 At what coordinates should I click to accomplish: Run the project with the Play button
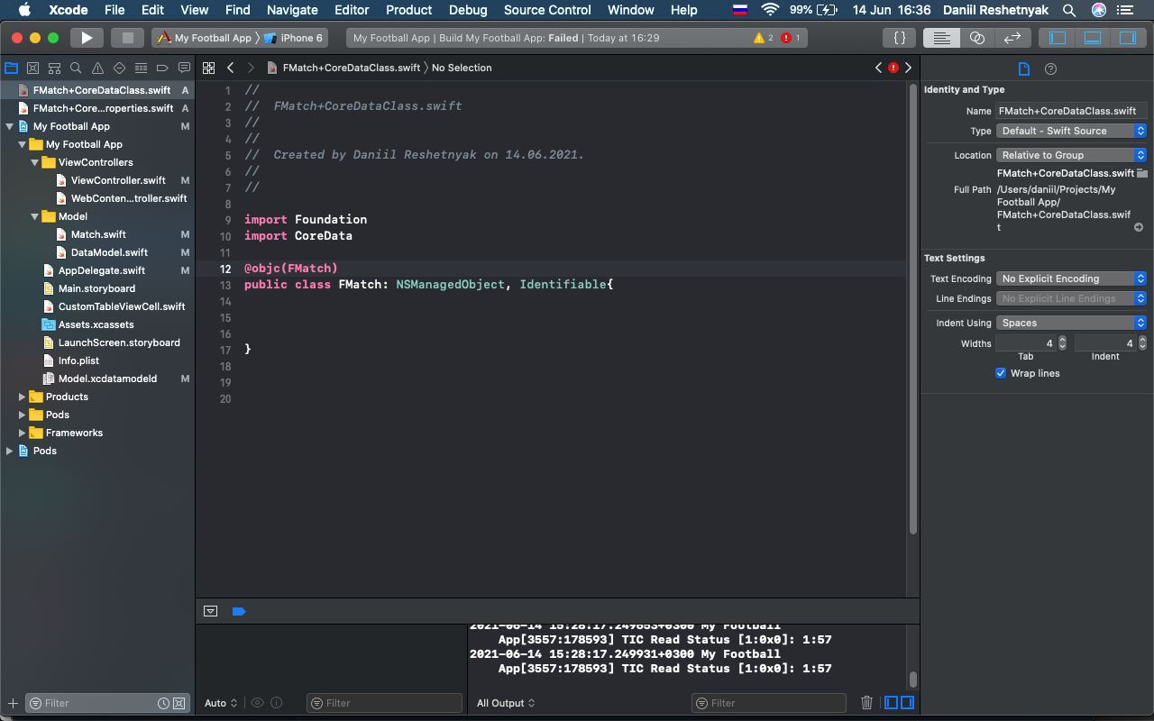click(87, 38)
